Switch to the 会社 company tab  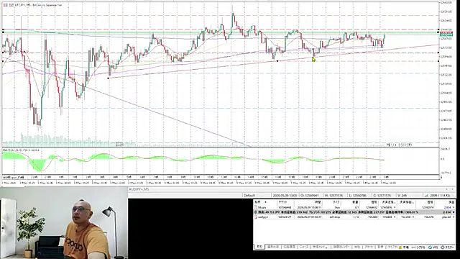[356, 247]
